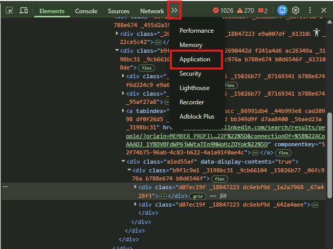The image size is (333, 249).
Task: Open DevTools settings gear
Action: [296, 10]
